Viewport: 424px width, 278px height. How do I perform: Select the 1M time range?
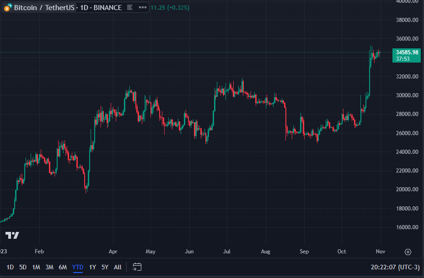36,267
